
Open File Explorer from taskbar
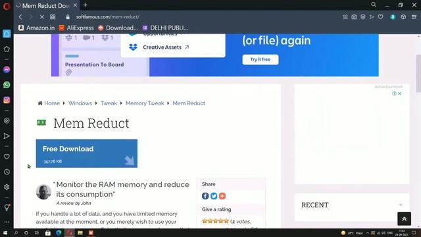click(x=80, y=232)
